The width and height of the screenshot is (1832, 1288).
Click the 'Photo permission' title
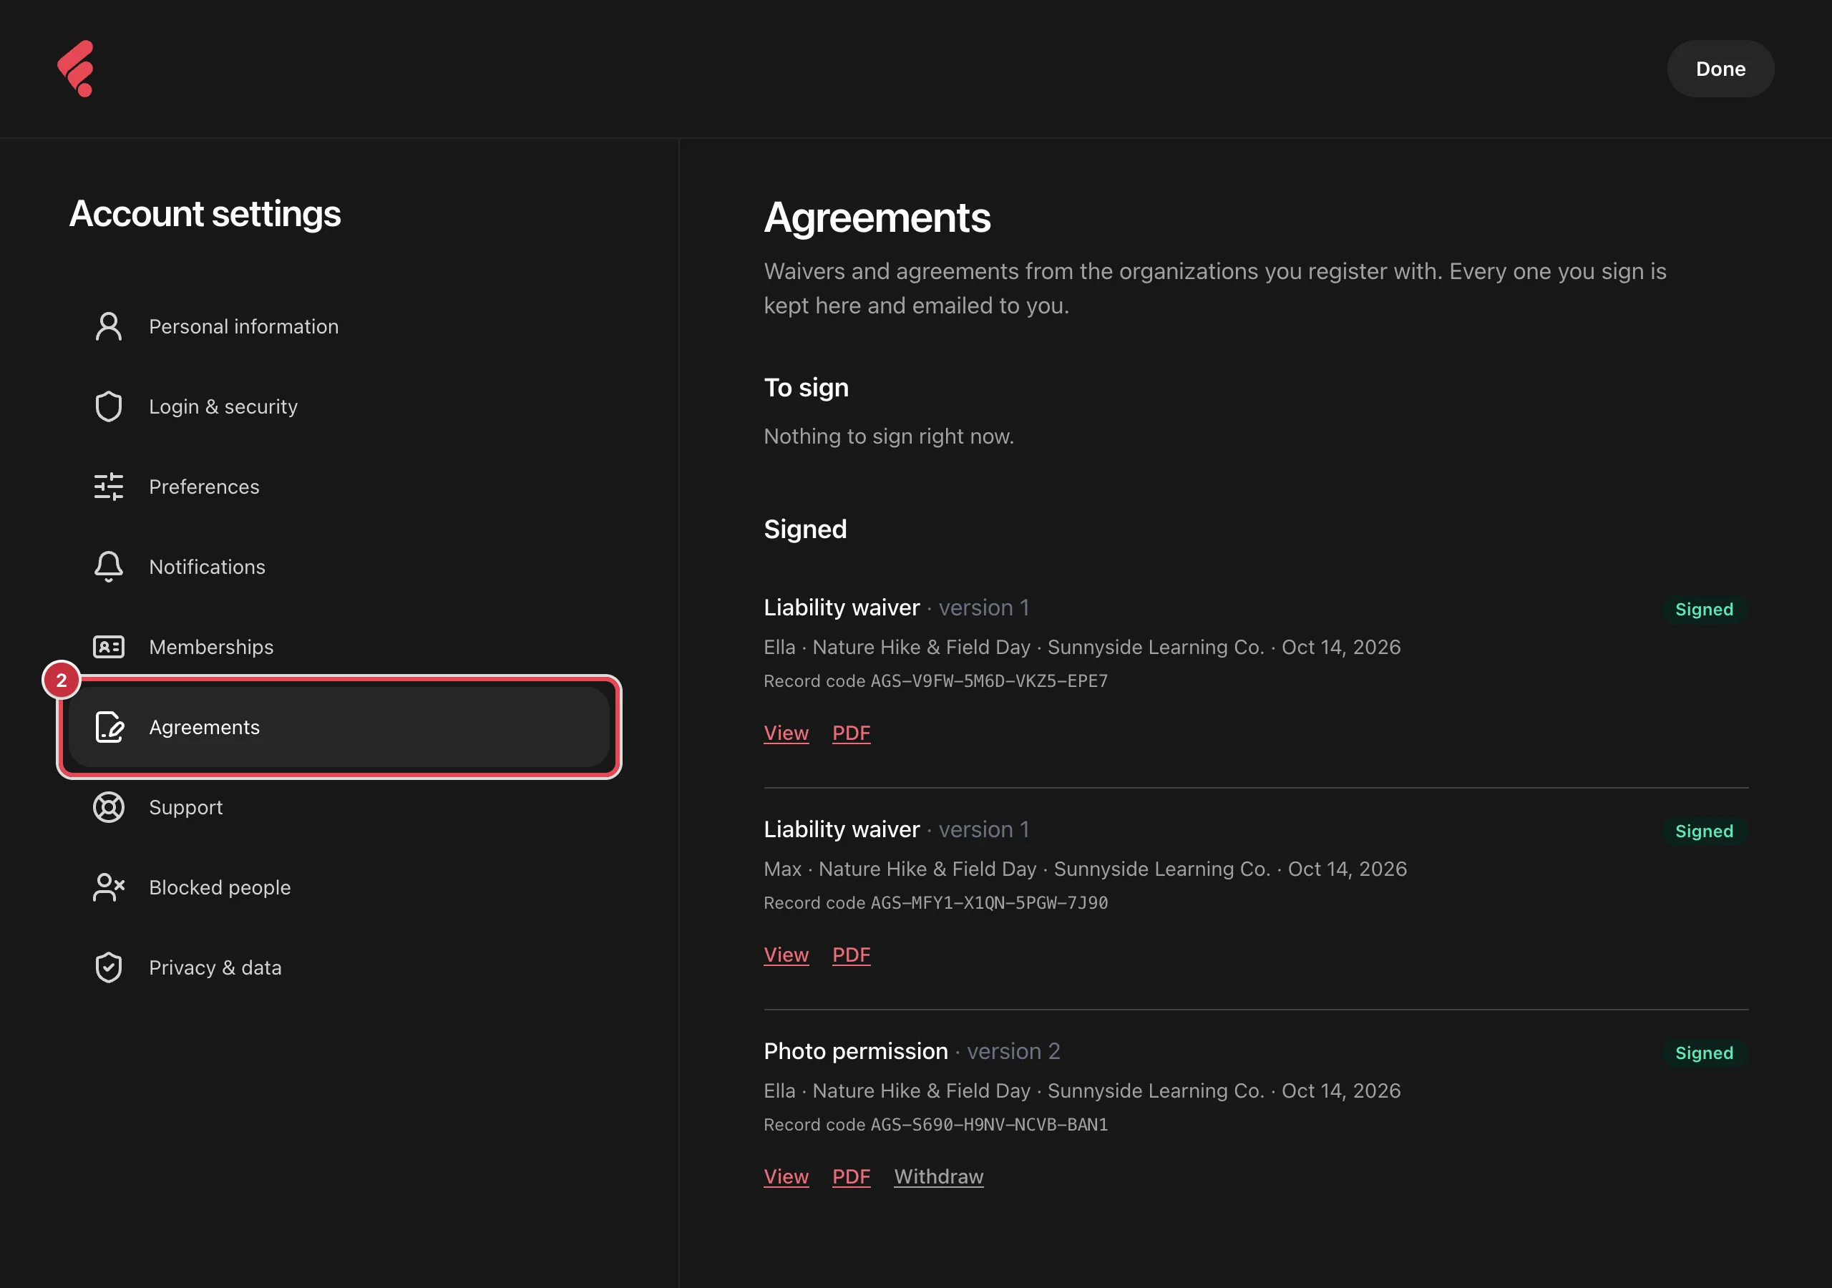855,1052
